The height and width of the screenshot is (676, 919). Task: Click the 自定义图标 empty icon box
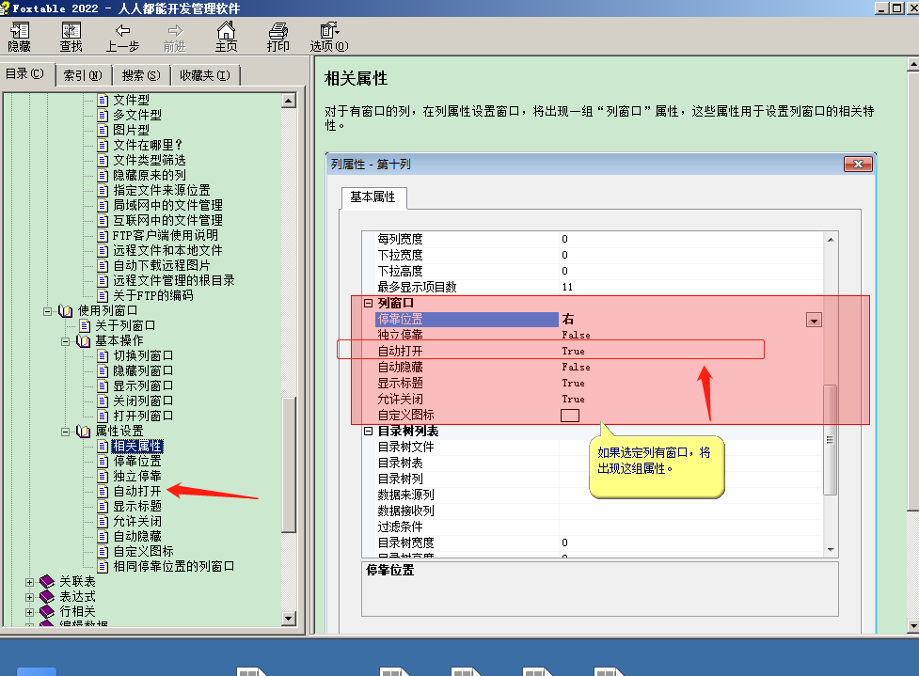[x=570, y=416]
